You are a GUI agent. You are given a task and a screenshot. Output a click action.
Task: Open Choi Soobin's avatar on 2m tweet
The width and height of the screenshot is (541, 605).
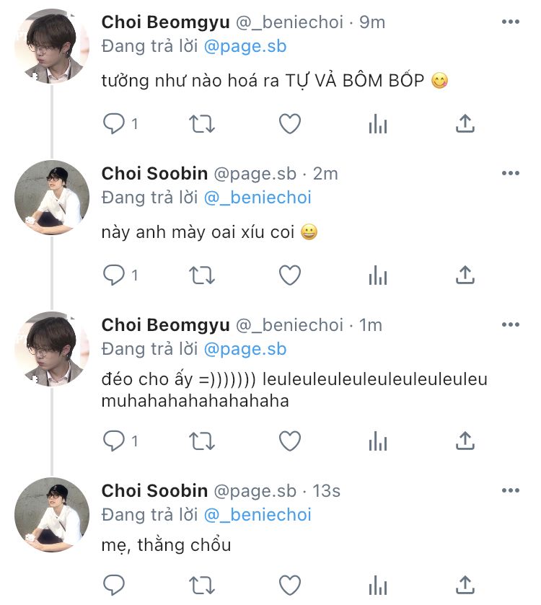[x=52, y=198]
